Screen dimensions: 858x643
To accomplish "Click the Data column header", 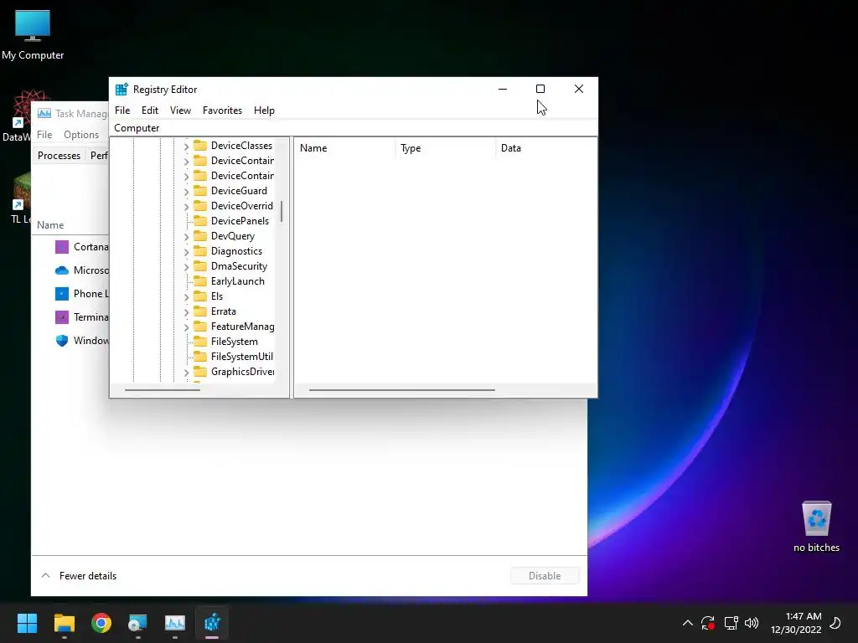I will (546, 148).
